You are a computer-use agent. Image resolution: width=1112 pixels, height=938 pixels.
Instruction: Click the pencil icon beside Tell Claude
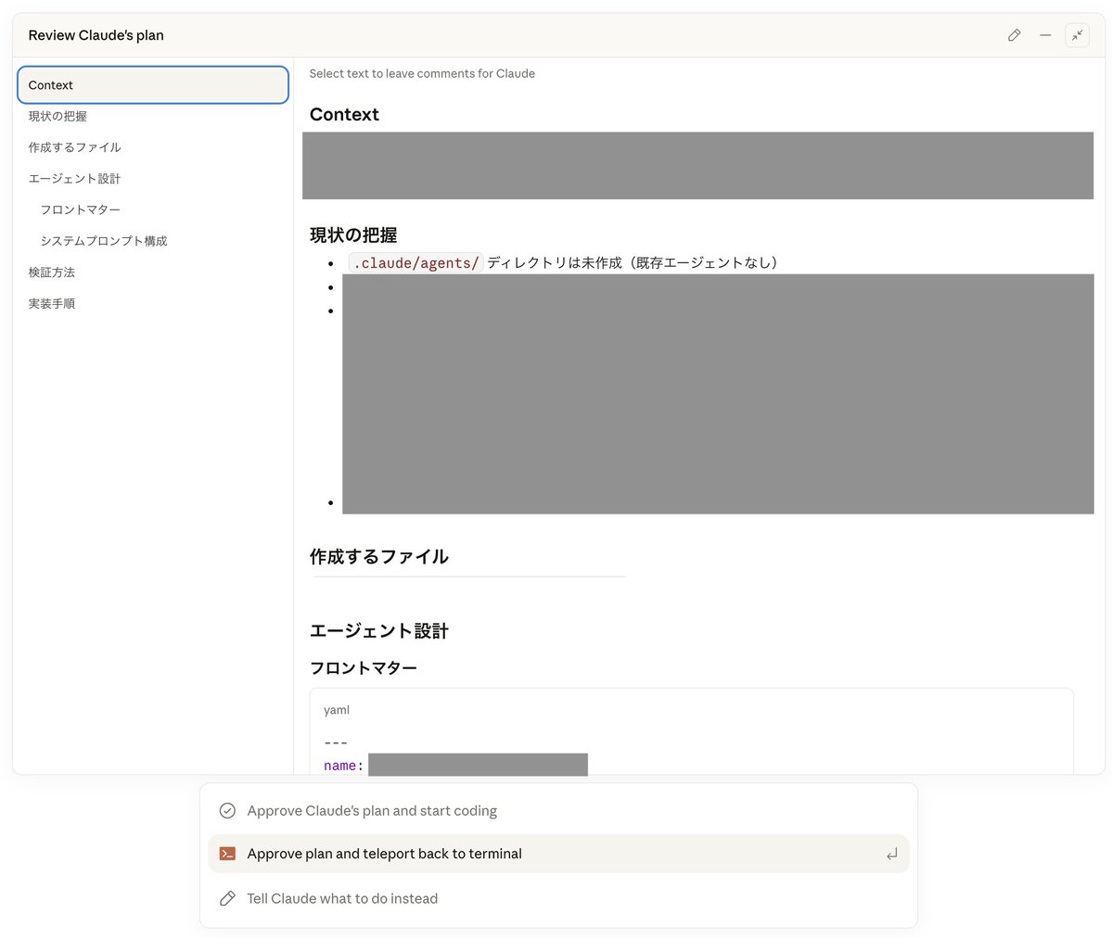click(227, 898)
